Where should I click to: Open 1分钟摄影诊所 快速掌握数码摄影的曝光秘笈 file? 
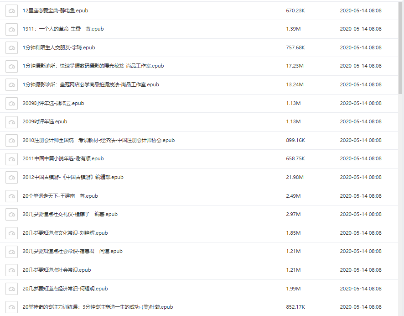coord(93,66)
